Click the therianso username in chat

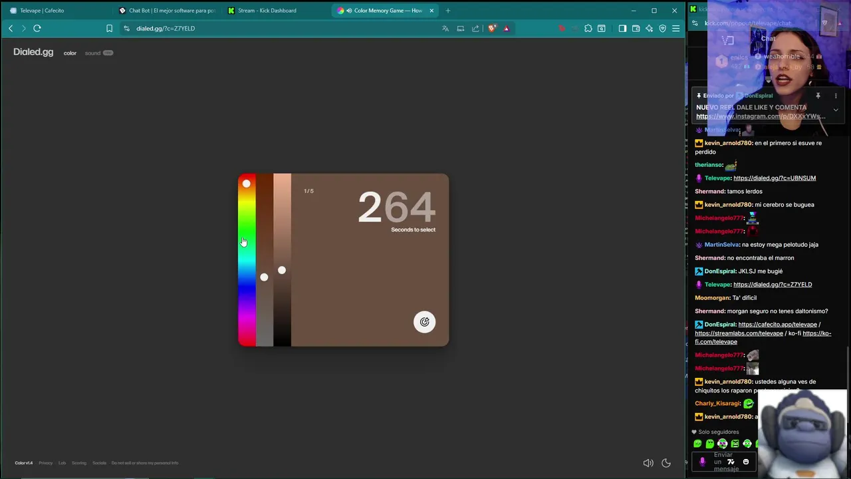(x=709, y=165)
